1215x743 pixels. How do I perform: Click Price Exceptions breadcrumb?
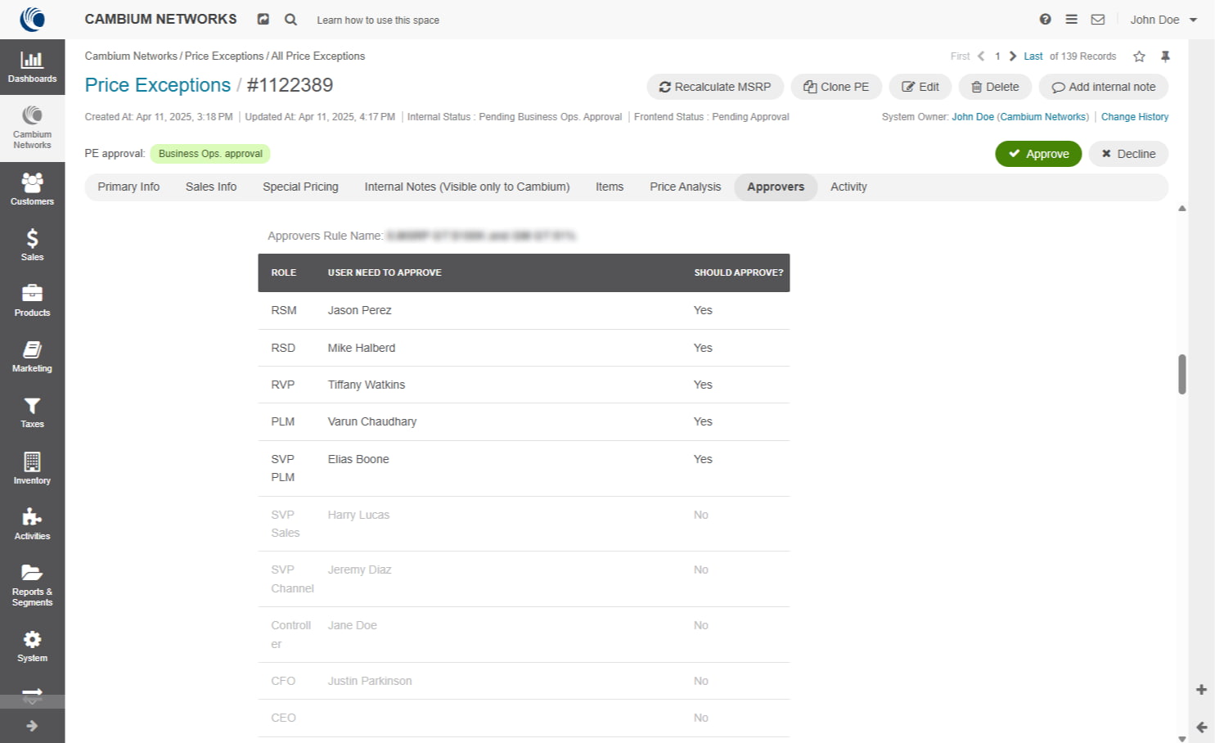click(x=224, y=56)
